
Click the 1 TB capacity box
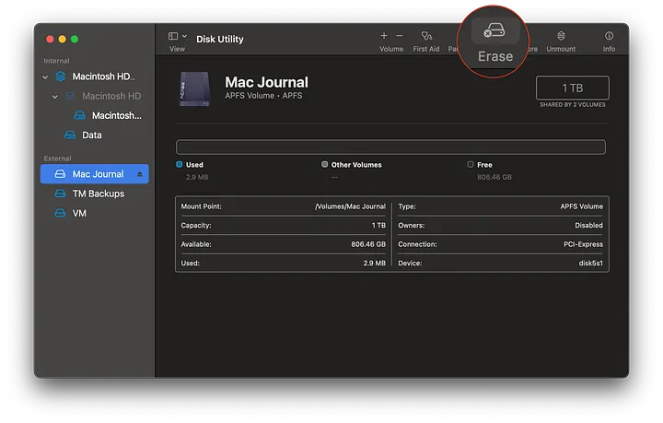point(573,88)
